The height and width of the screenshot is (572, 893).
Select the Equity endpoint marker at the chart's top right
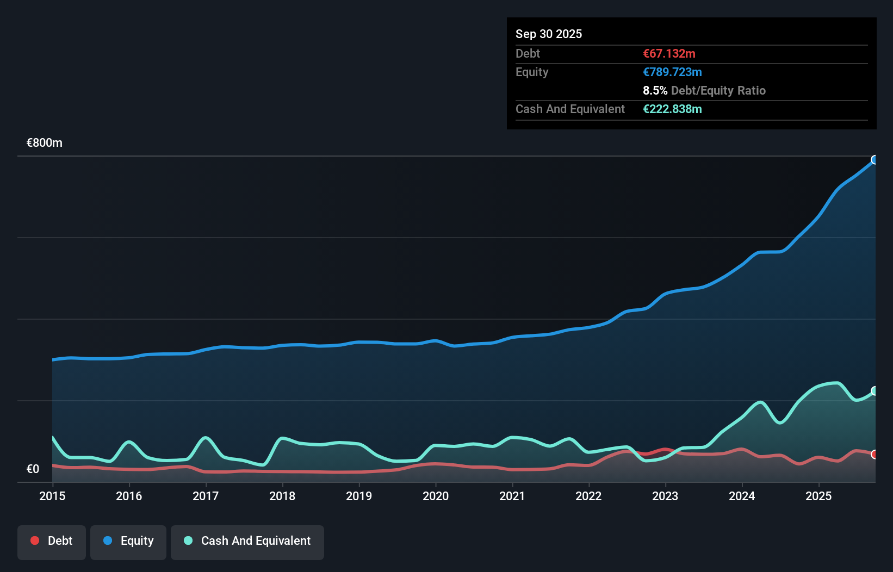[875, 159]
